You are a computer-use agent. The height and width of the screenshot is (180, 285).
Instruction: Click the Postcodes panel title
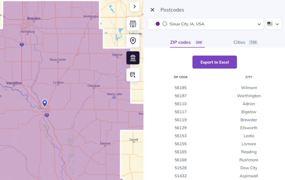(172, 10)
